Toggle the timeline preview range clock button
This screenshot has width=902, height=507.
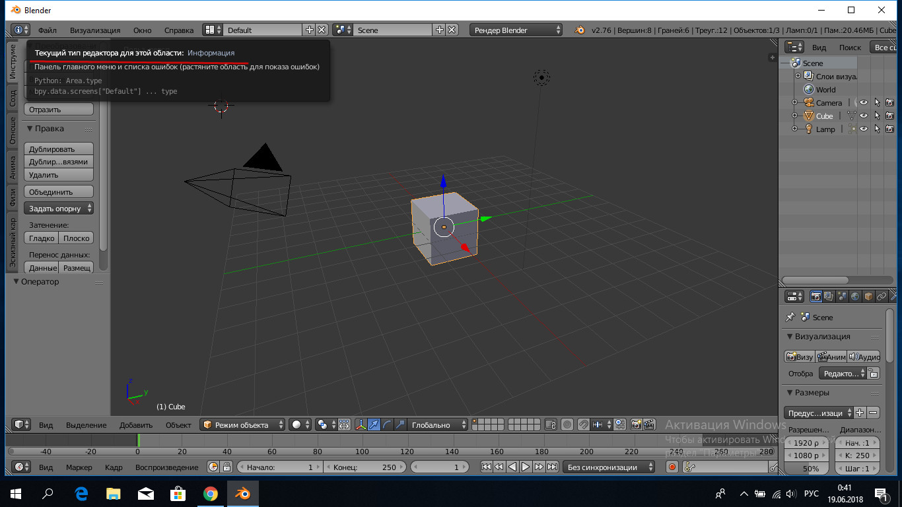click(x=213, y=467)
